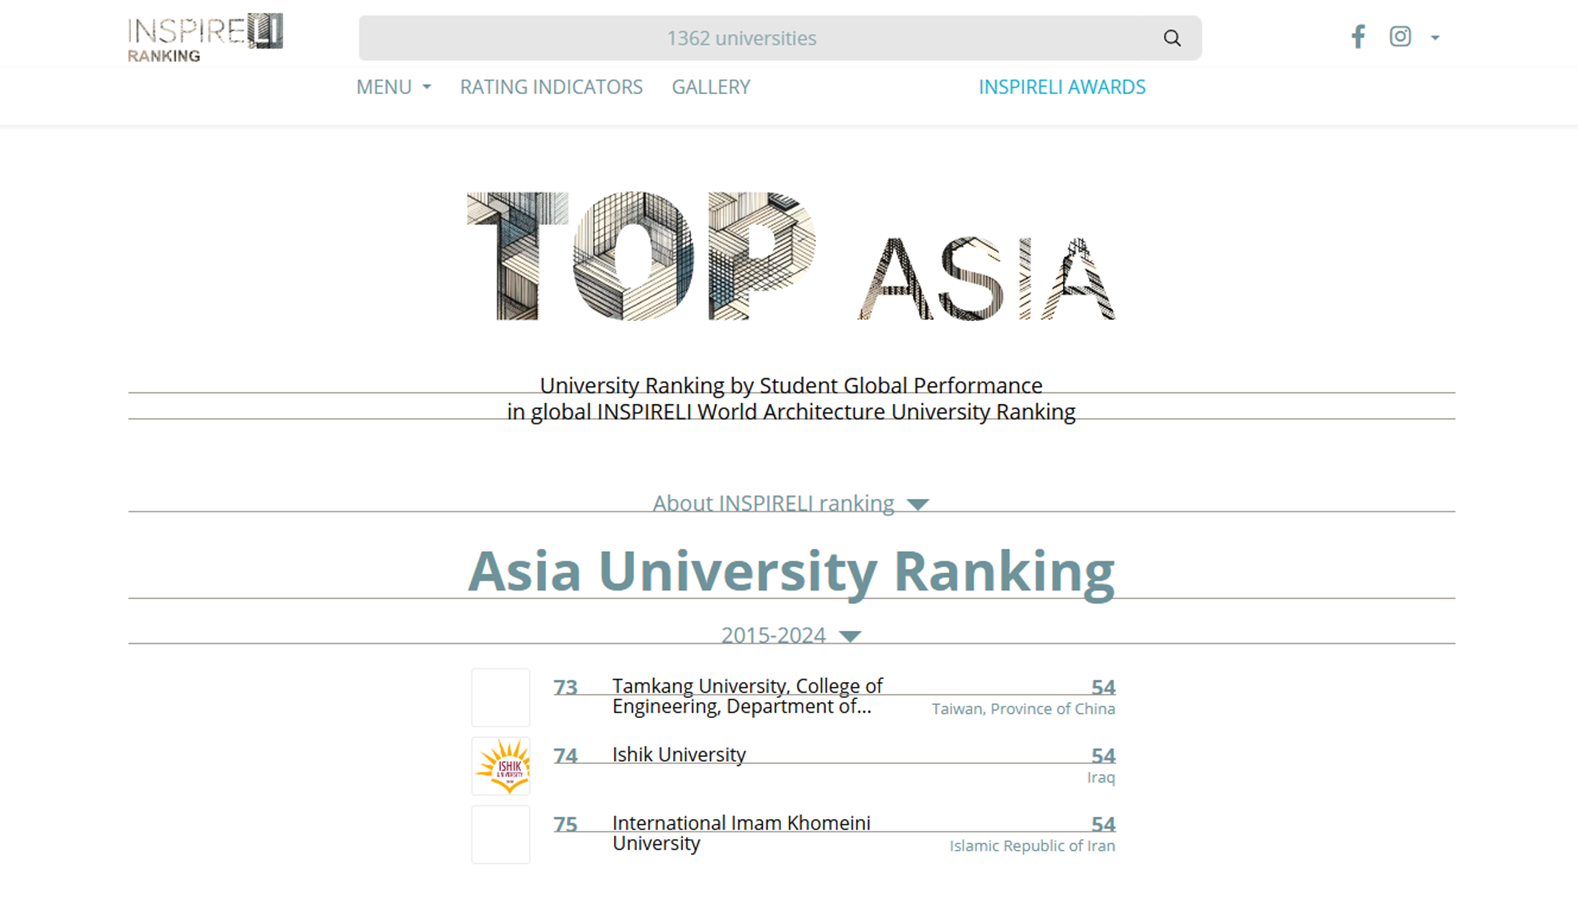The image size is (1578, 901).
Task: Click International Imam Khomeini logo placeholder
Action: click(x=501, y=834)
